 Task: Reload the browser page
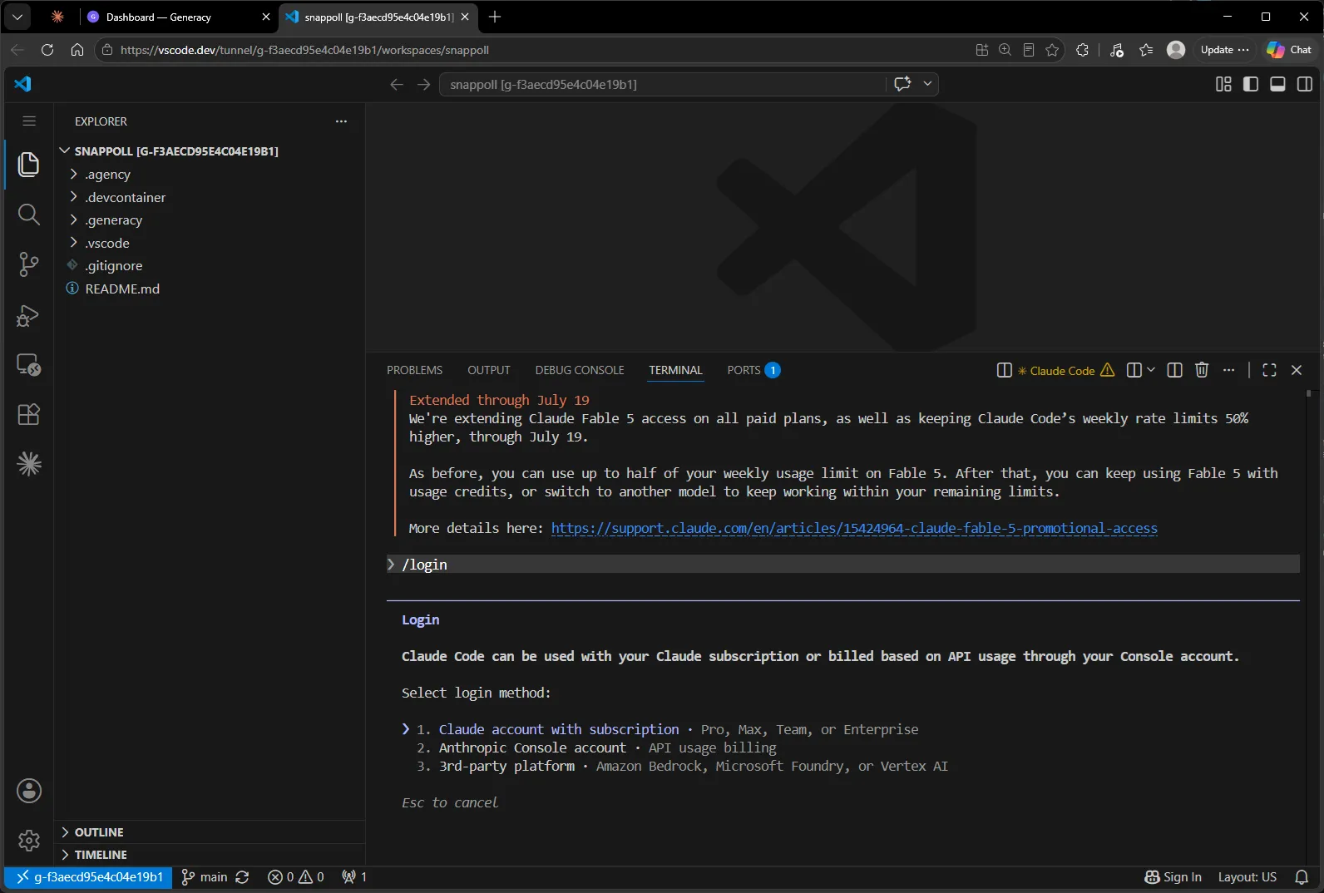(47, 50)
